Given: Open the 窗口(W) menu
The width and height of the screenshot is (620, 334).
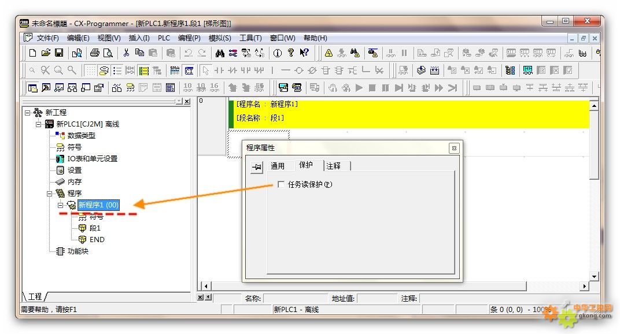Looking at the screenshot, I should tap(282, 38).
